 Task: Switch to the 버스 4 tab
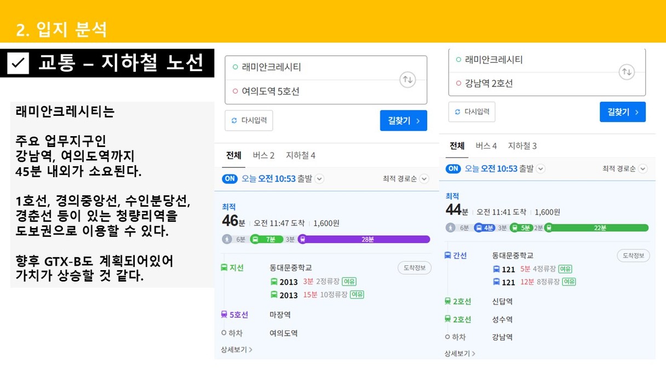click(486, 145)
